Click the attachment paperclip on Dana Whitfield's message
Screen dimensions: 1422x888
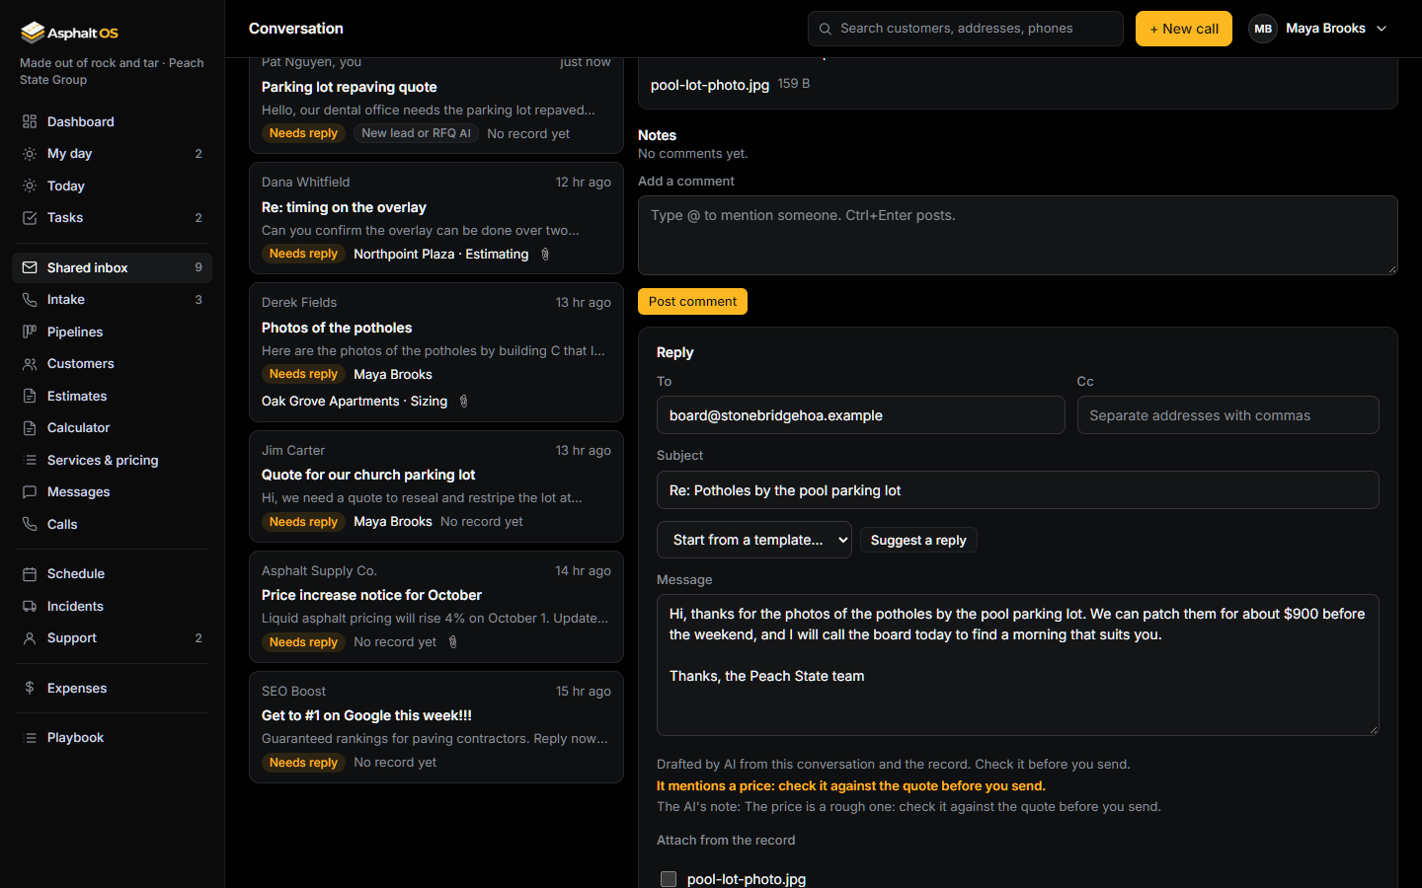pos(545,255)
